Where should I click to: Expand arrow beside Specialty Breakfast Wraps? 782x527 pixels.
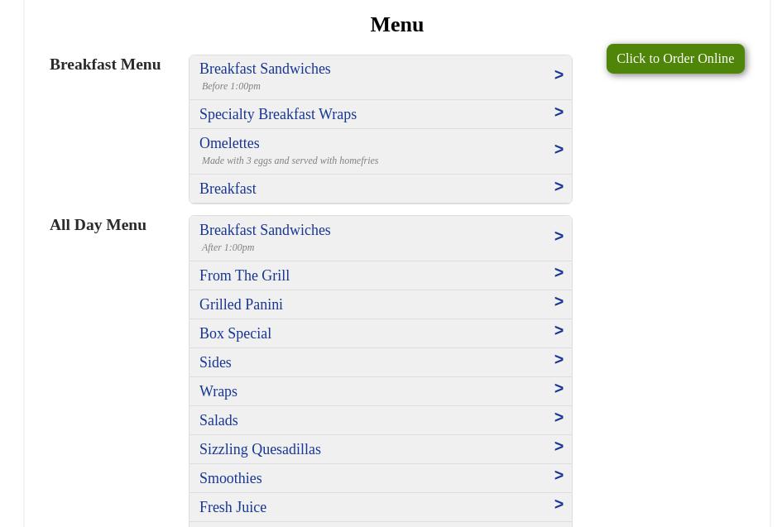pos(559,113)
